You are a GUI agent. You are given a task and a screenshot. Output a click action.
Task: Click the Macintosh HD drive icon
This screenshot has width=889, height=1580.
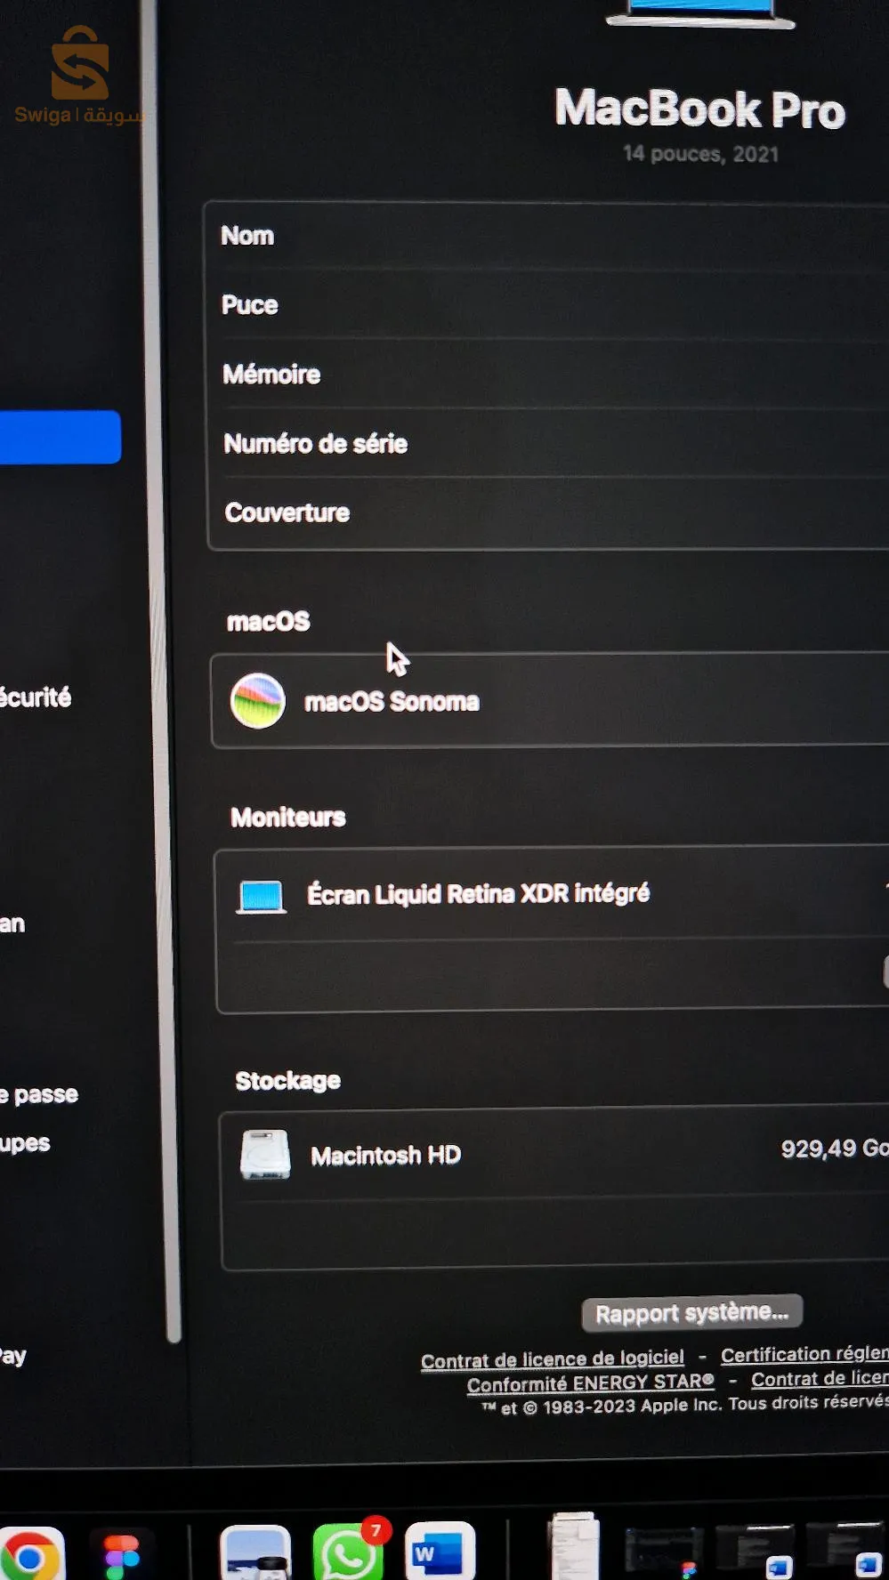point(265,1155)
